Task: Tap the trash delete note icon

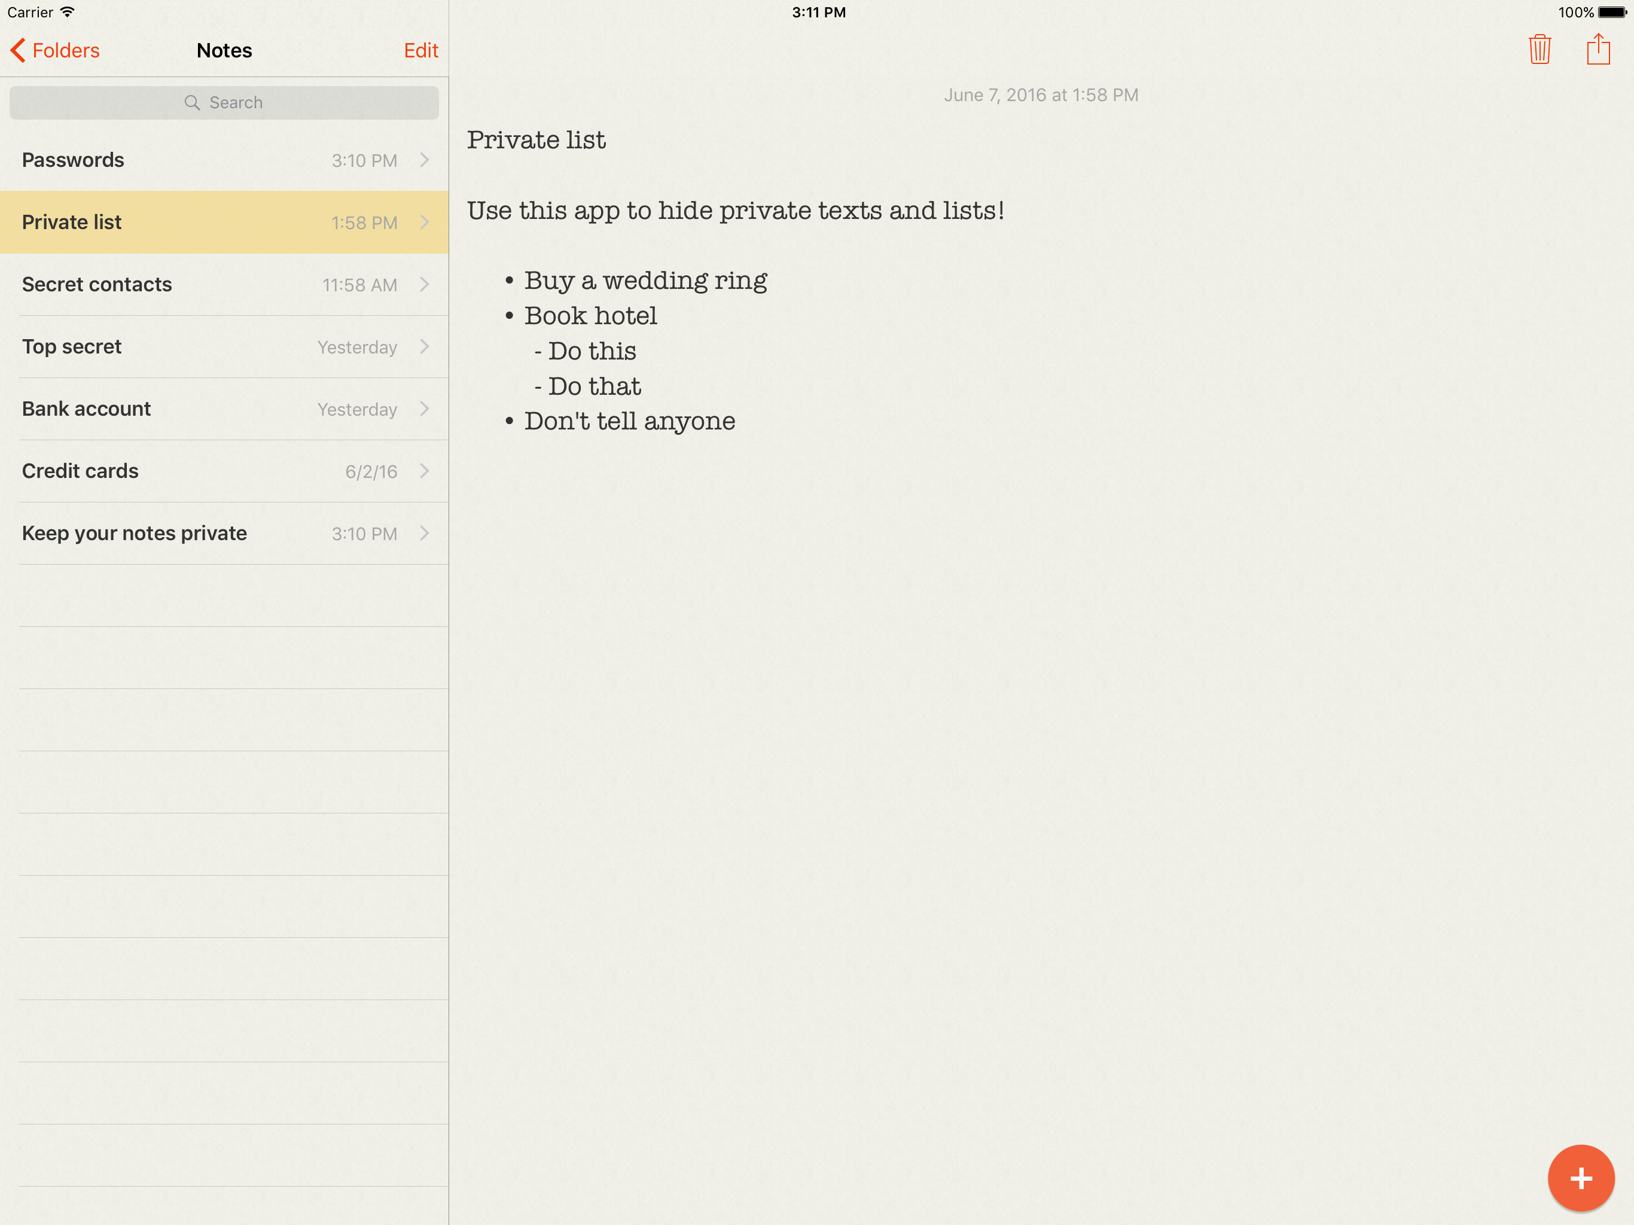Action: (x=1540, y=50)
